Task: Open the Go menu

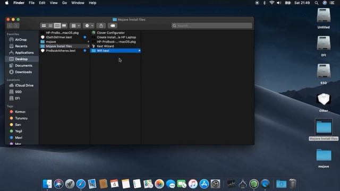Action: pos(64,3)
